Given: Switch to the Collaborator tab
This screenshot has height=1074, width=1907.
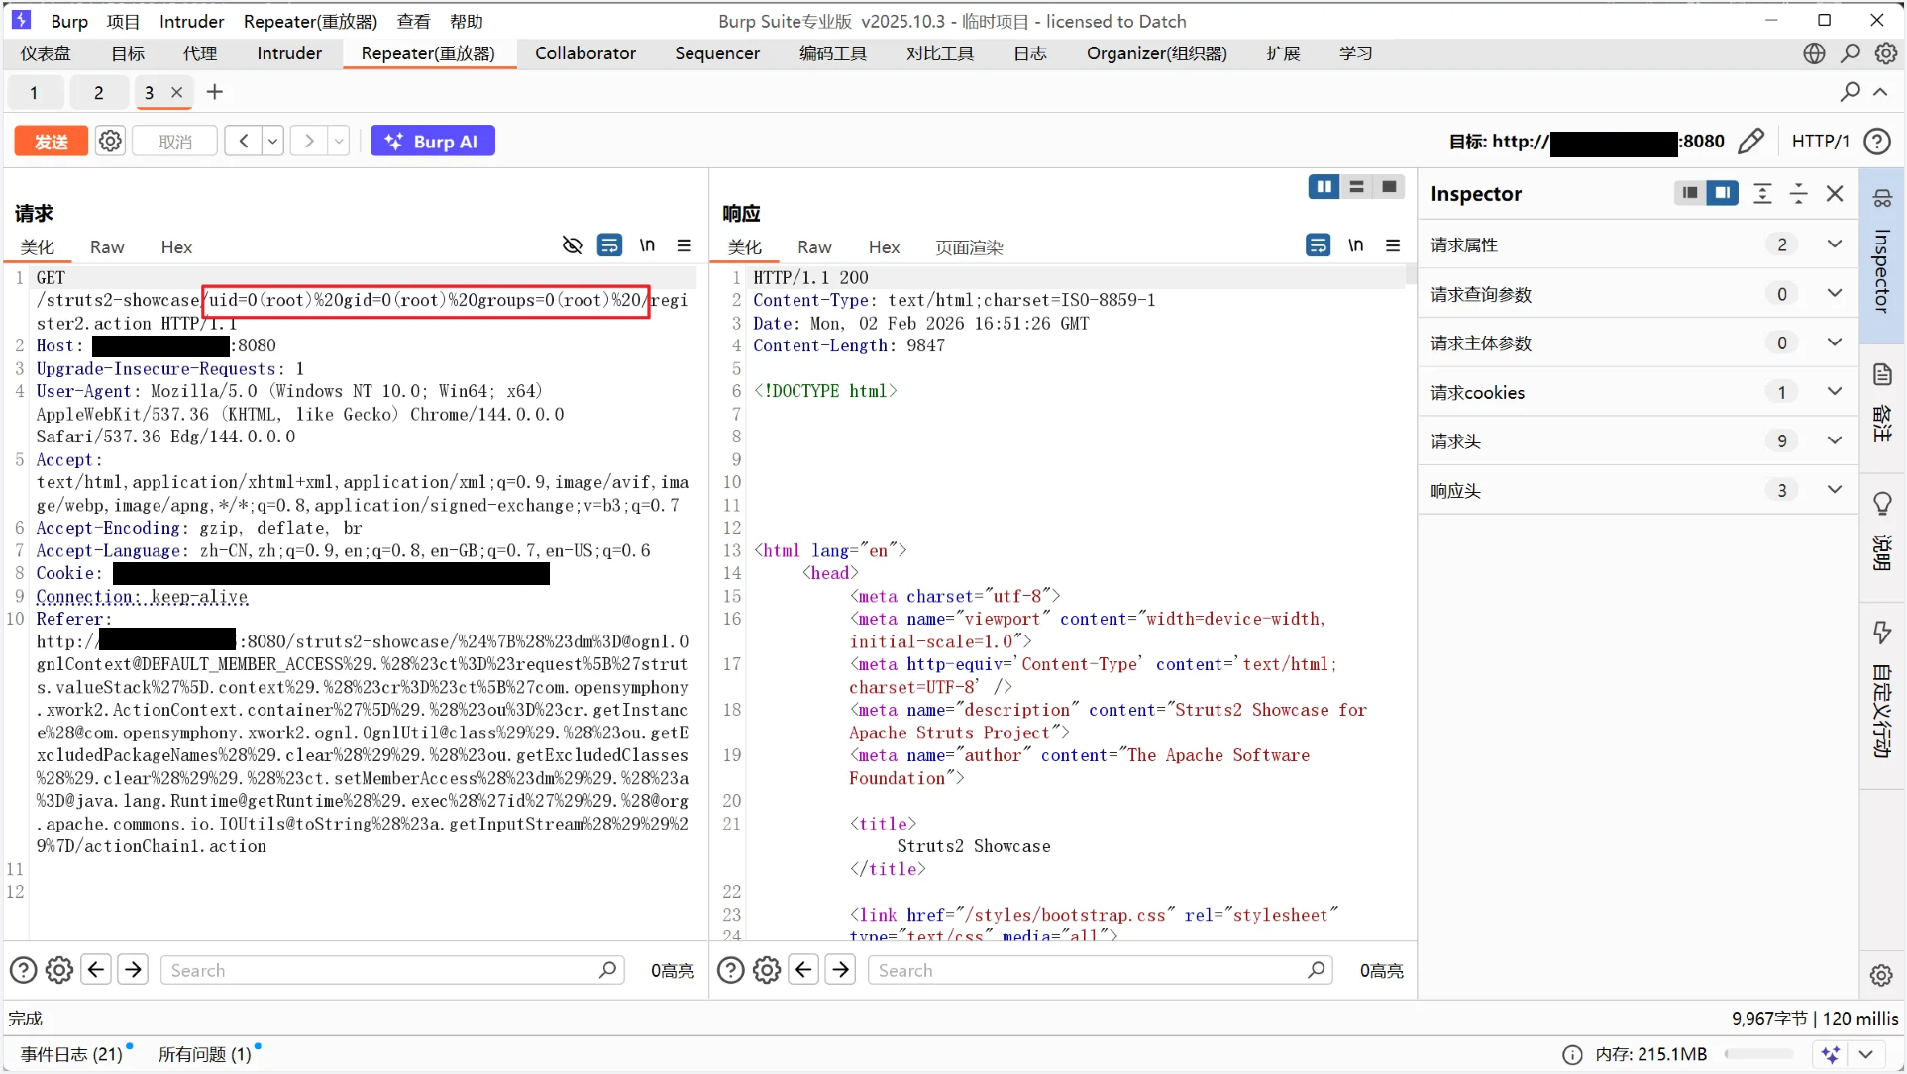Looking at the screenshot, I should pyautogui.click(x=585, y=53).
